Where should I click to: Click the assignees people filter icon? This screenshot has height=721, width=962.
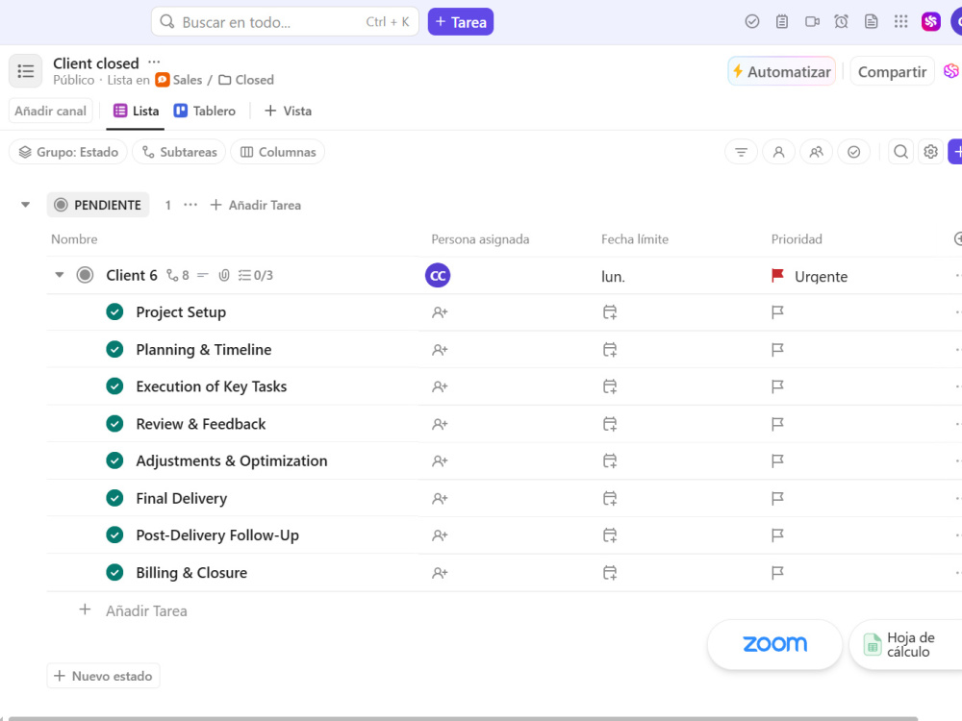[816, 152]
